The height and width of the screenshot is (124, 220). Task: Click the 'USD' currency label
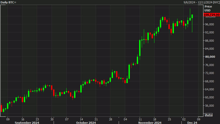207,10
